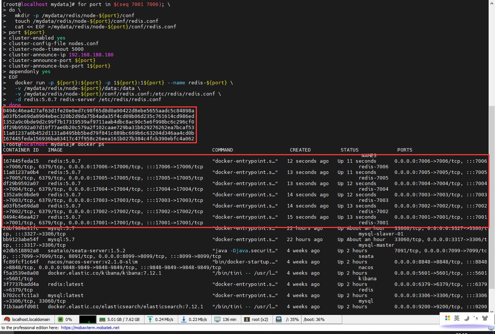Click the blue download arrow icon
Viewport: 495px width, 334px height.
click(x=183, y=319)
